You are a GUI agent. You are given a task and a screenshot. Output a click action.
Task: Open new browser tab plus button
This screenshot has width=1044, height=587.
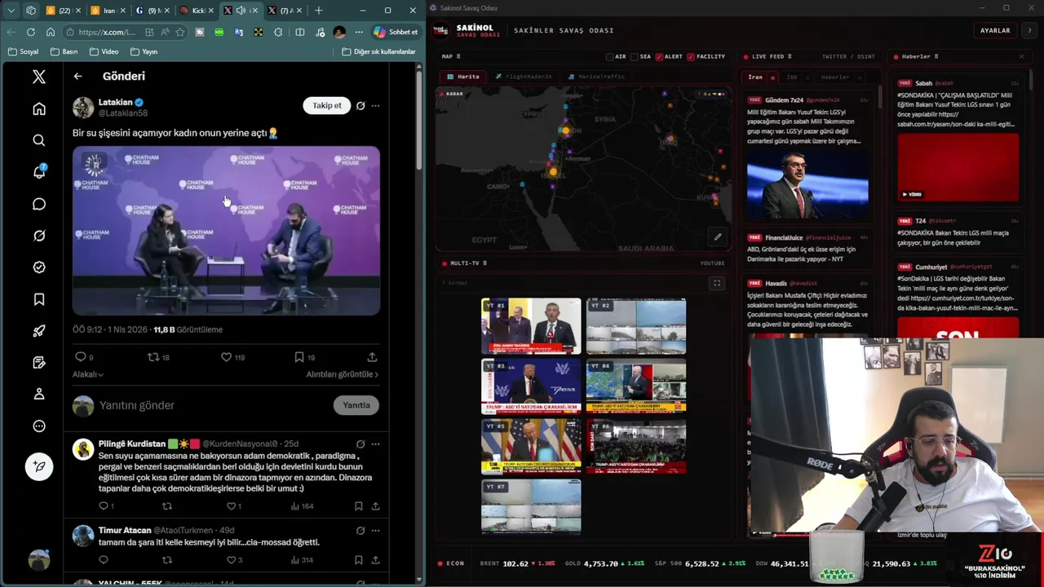(x=318, y=11)
